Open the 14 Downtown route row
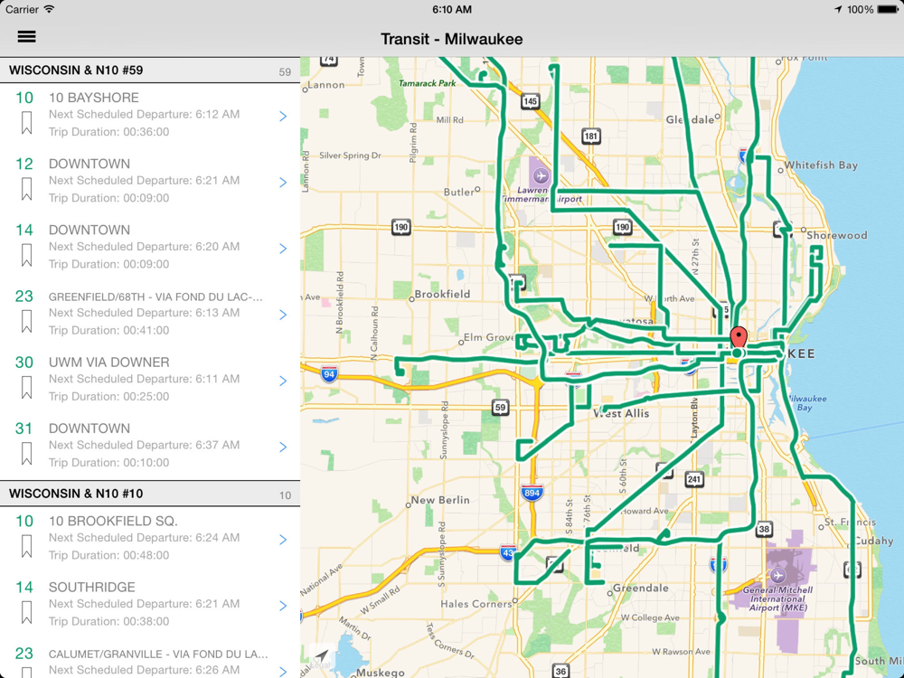This screenshot has width=904, height=678. 150,247
